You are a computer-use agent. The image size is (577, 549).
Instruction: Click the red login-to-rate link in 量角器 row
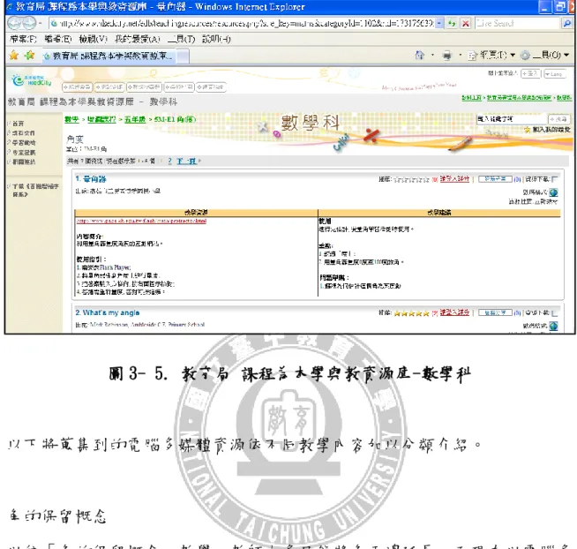tap(454, 179)
